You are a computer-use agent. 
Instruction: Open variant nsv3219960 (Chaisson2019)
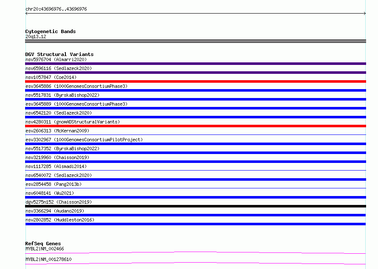[57, 157]
